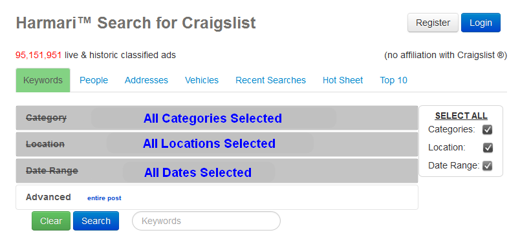Open the Addresses tab
531x246 pixels.
coord(146,81)
